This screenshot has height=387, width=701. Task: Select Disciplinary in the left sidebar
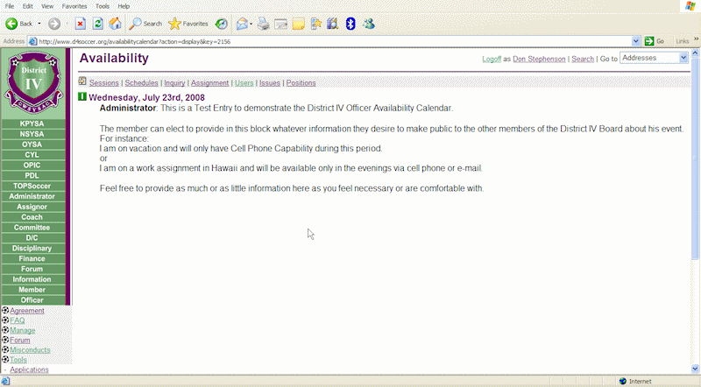pos(32,248)
